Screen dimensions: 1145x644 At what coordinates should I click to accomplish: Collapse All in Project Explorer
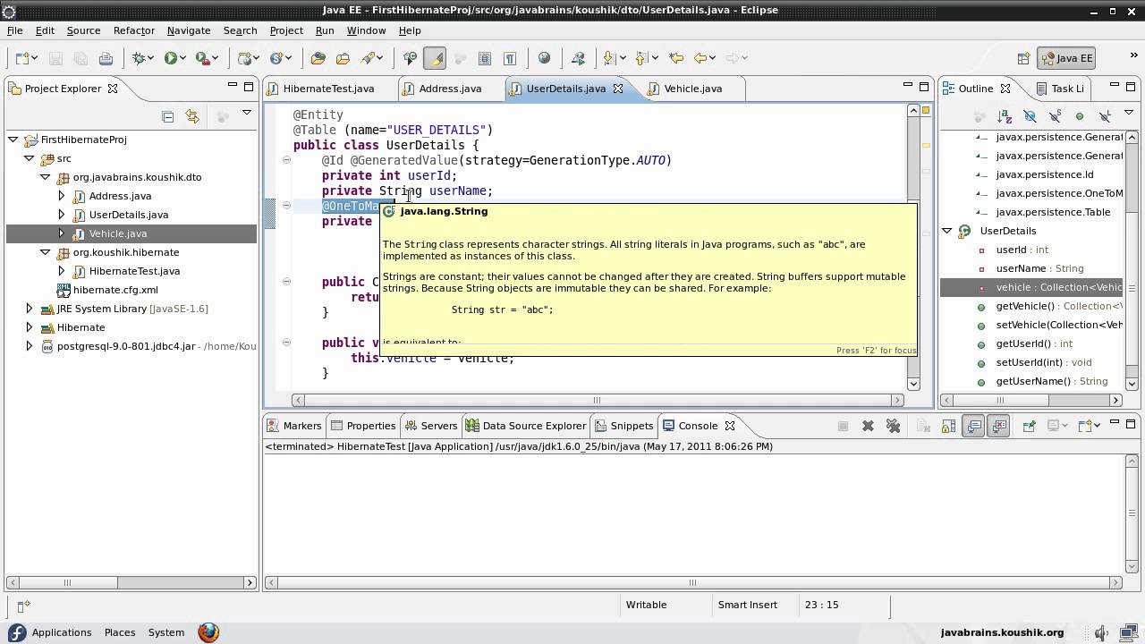[167, 116]
